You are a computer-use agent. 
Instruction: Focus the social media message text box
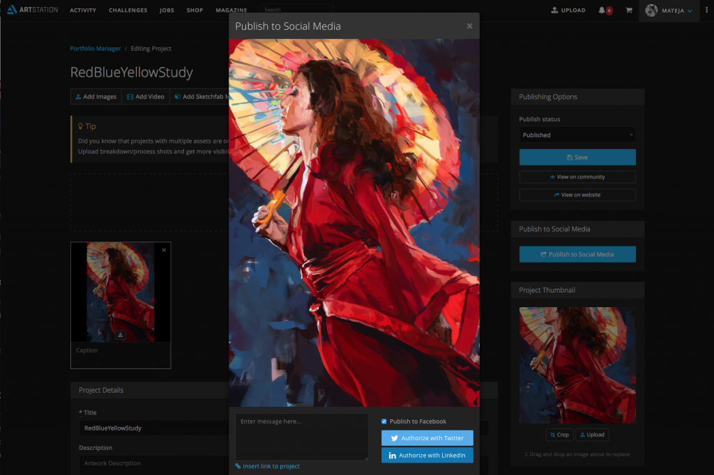click(301, 437)
